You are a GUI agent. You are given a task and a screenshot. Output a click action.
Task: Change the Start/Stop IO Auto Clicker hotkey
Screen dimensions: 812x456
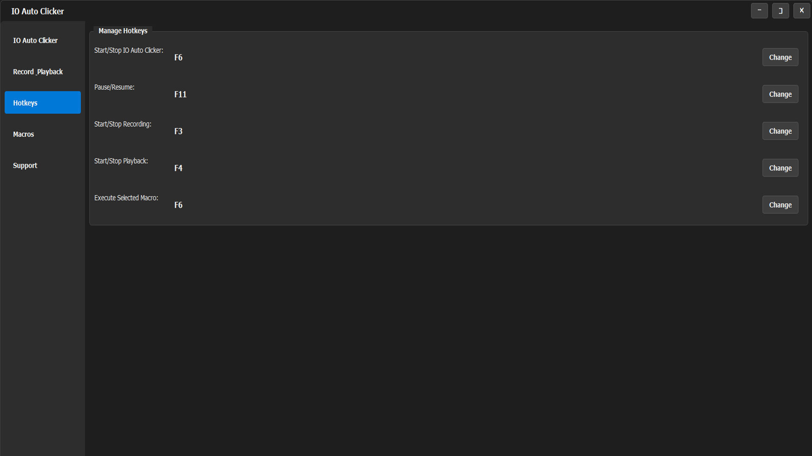tap(780, 57)
